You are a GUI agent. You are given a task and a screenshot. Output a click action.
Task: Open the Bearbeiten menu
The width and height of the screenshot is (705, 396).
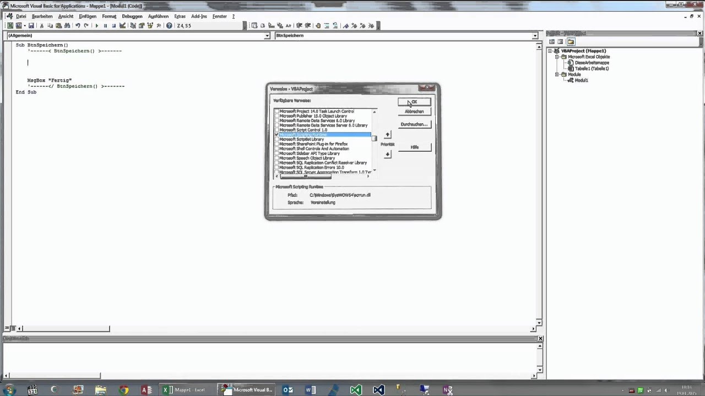coord(42,16)
